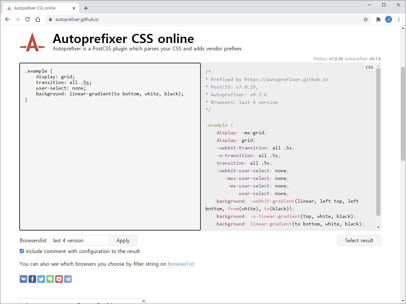
Task: Share the page on VK
Action: click(x=23, y=279)
